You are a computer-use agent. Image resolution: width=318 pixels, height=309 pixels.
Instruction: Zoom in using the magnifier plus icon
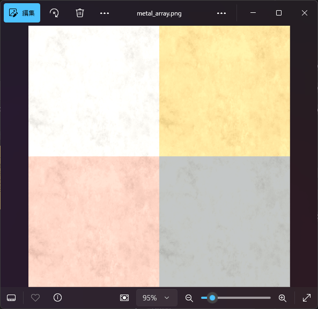pos(282,298)
